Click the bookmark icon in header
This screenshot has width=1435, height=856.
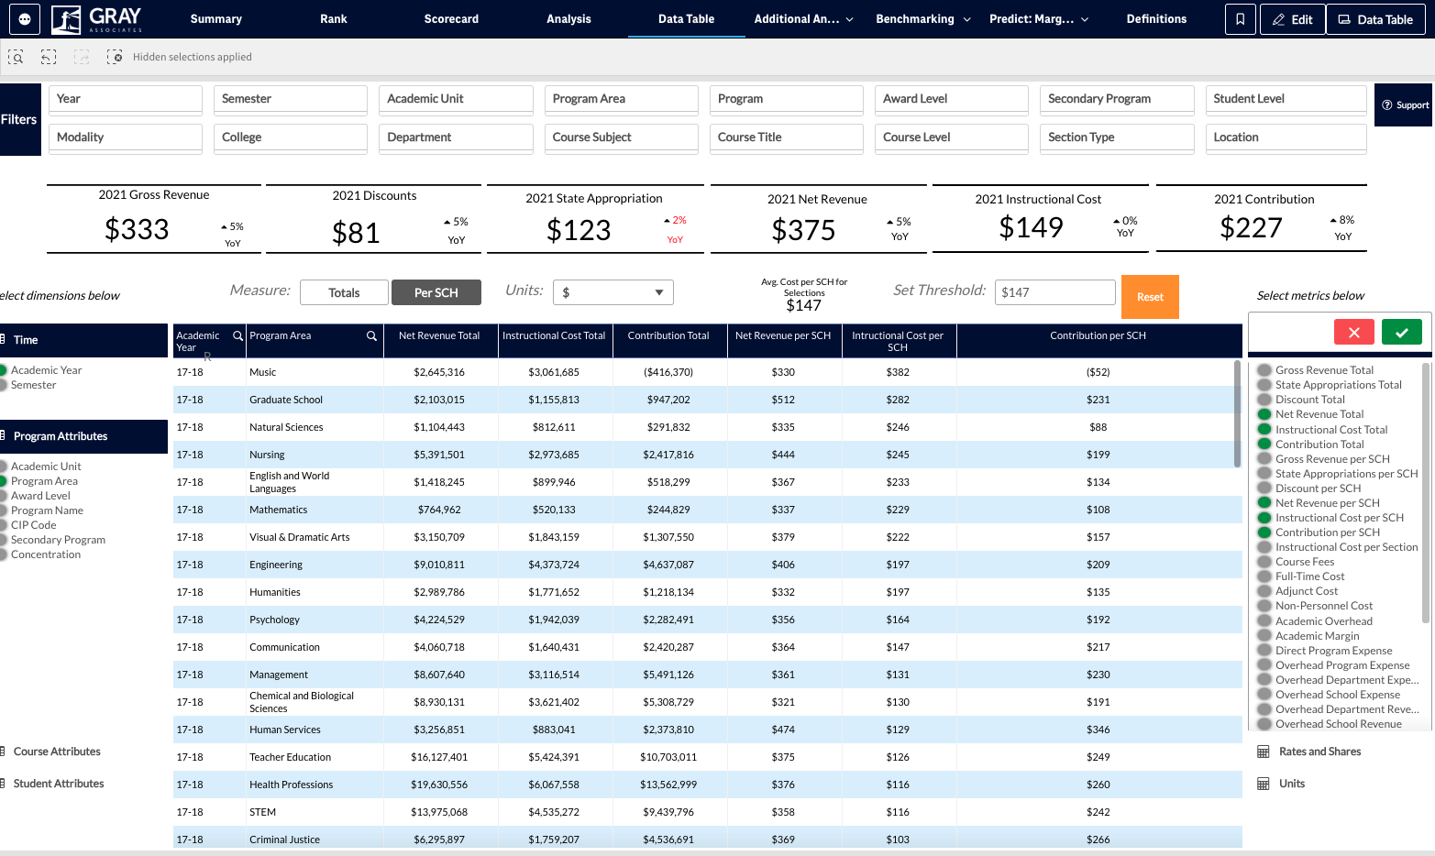1240,19
